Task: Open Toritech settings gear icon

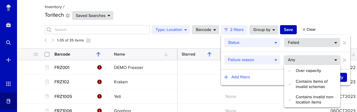Action: click(68, 15)
